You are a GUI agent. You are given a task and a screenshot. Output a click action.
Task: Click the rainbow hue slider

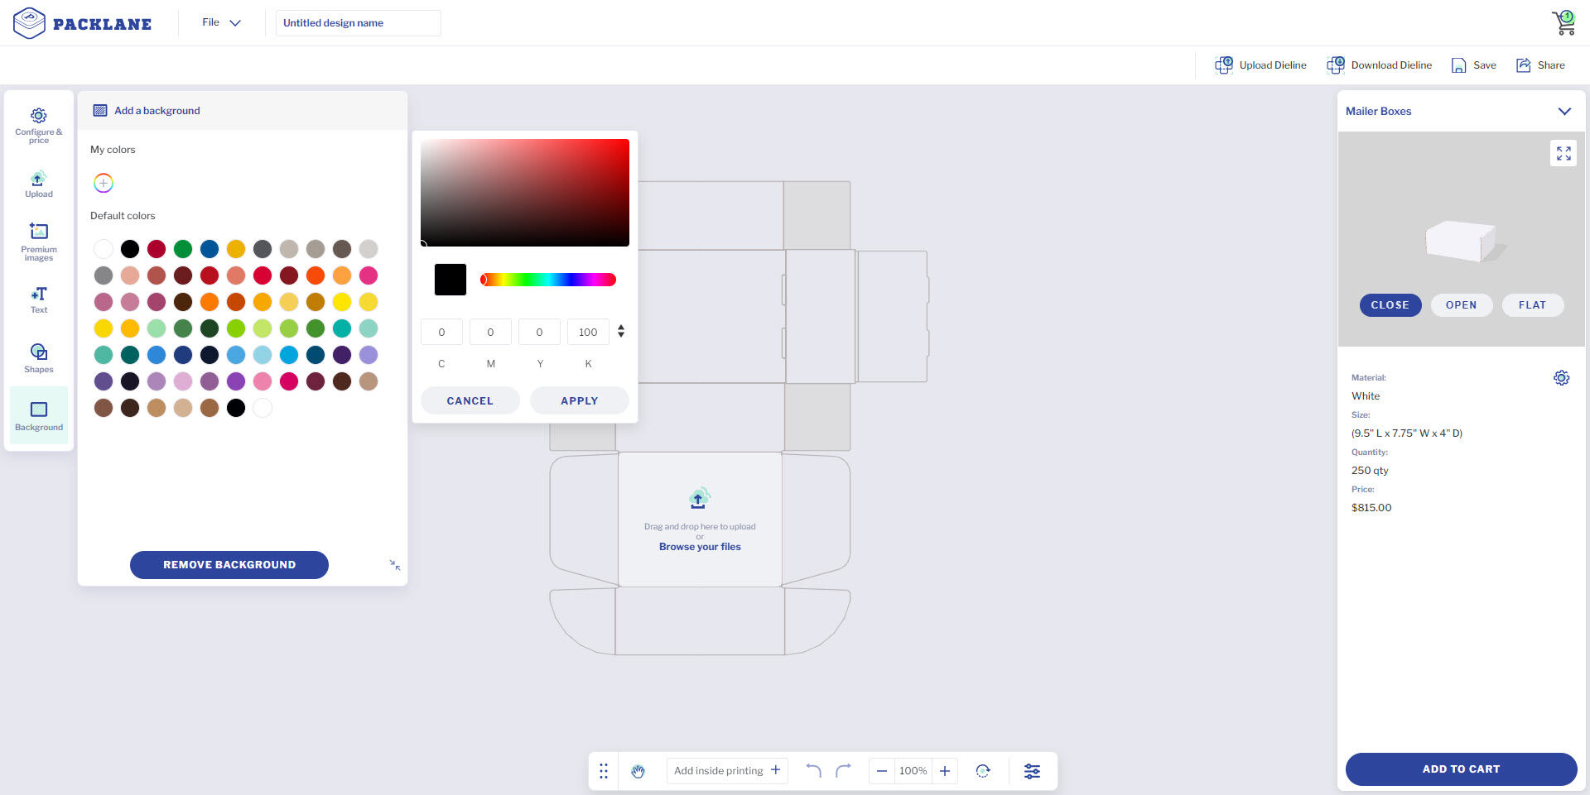click(x=547, y=280)
